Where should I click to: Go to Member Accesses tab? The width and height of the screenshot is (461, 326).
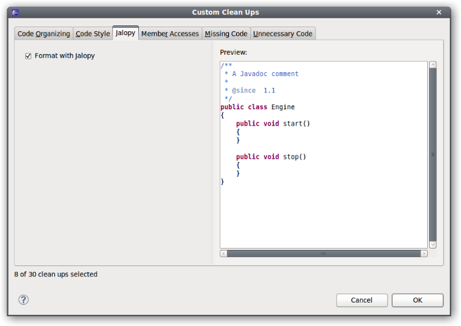(170, 34)
